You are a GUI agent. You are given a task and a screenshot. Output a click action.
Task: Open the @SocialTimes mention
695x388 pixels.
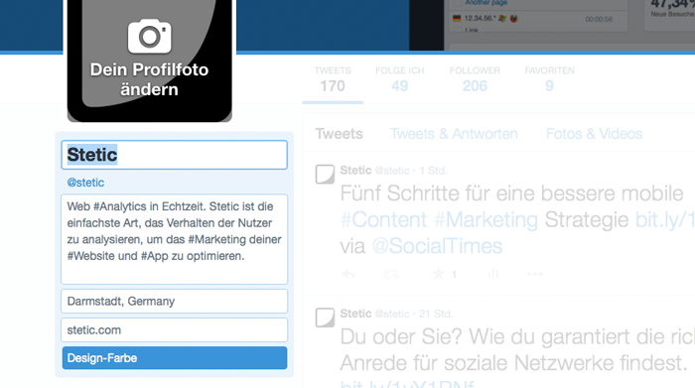click(437, 246)
